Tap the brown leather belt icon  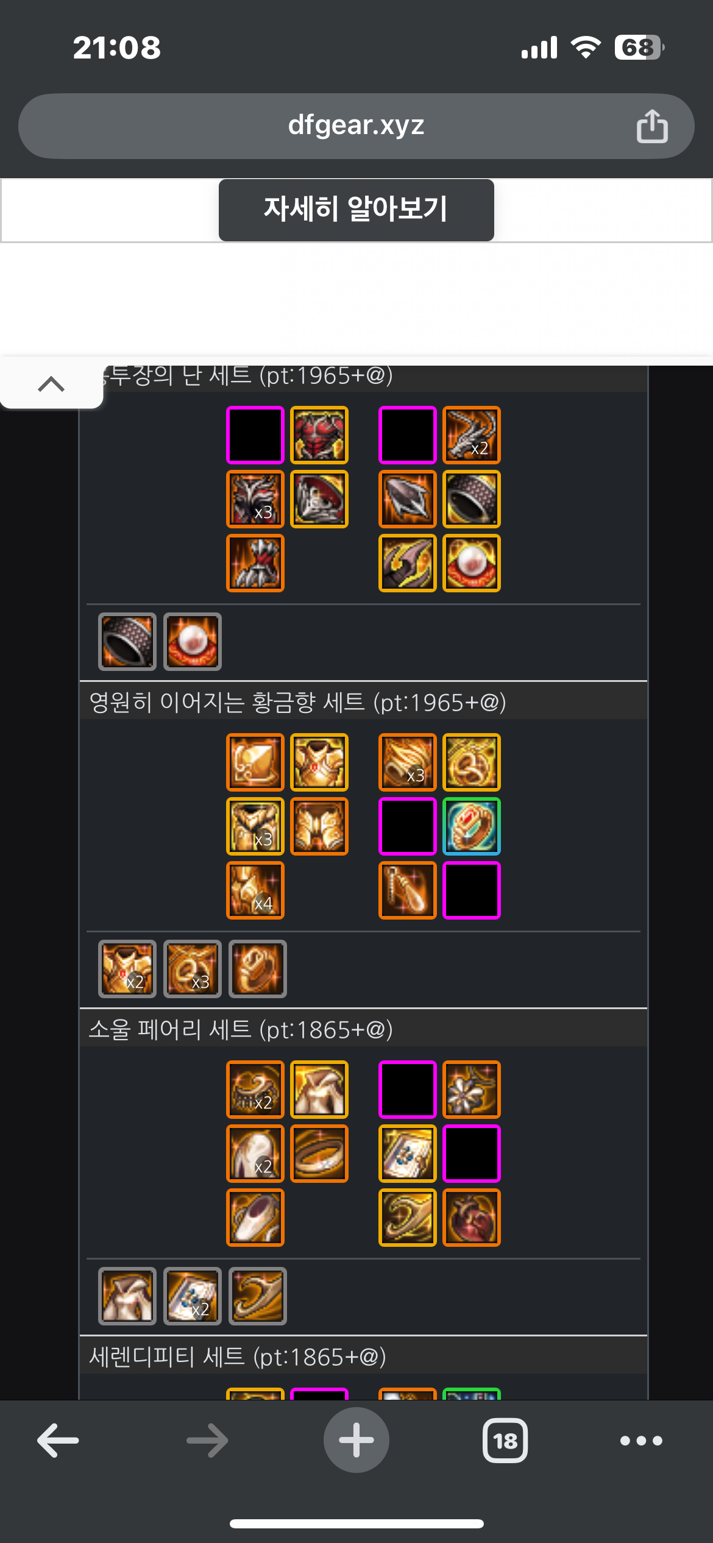319,1154
